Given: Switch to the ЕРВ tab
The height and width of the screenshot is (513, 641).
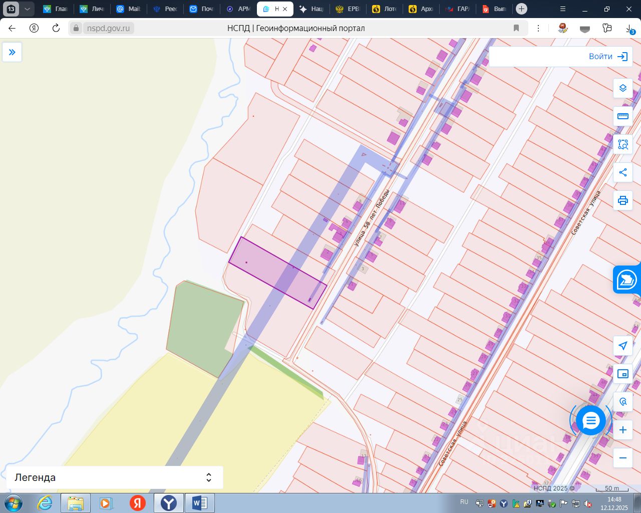Looking at the screenshot, I should pos(348,9).
